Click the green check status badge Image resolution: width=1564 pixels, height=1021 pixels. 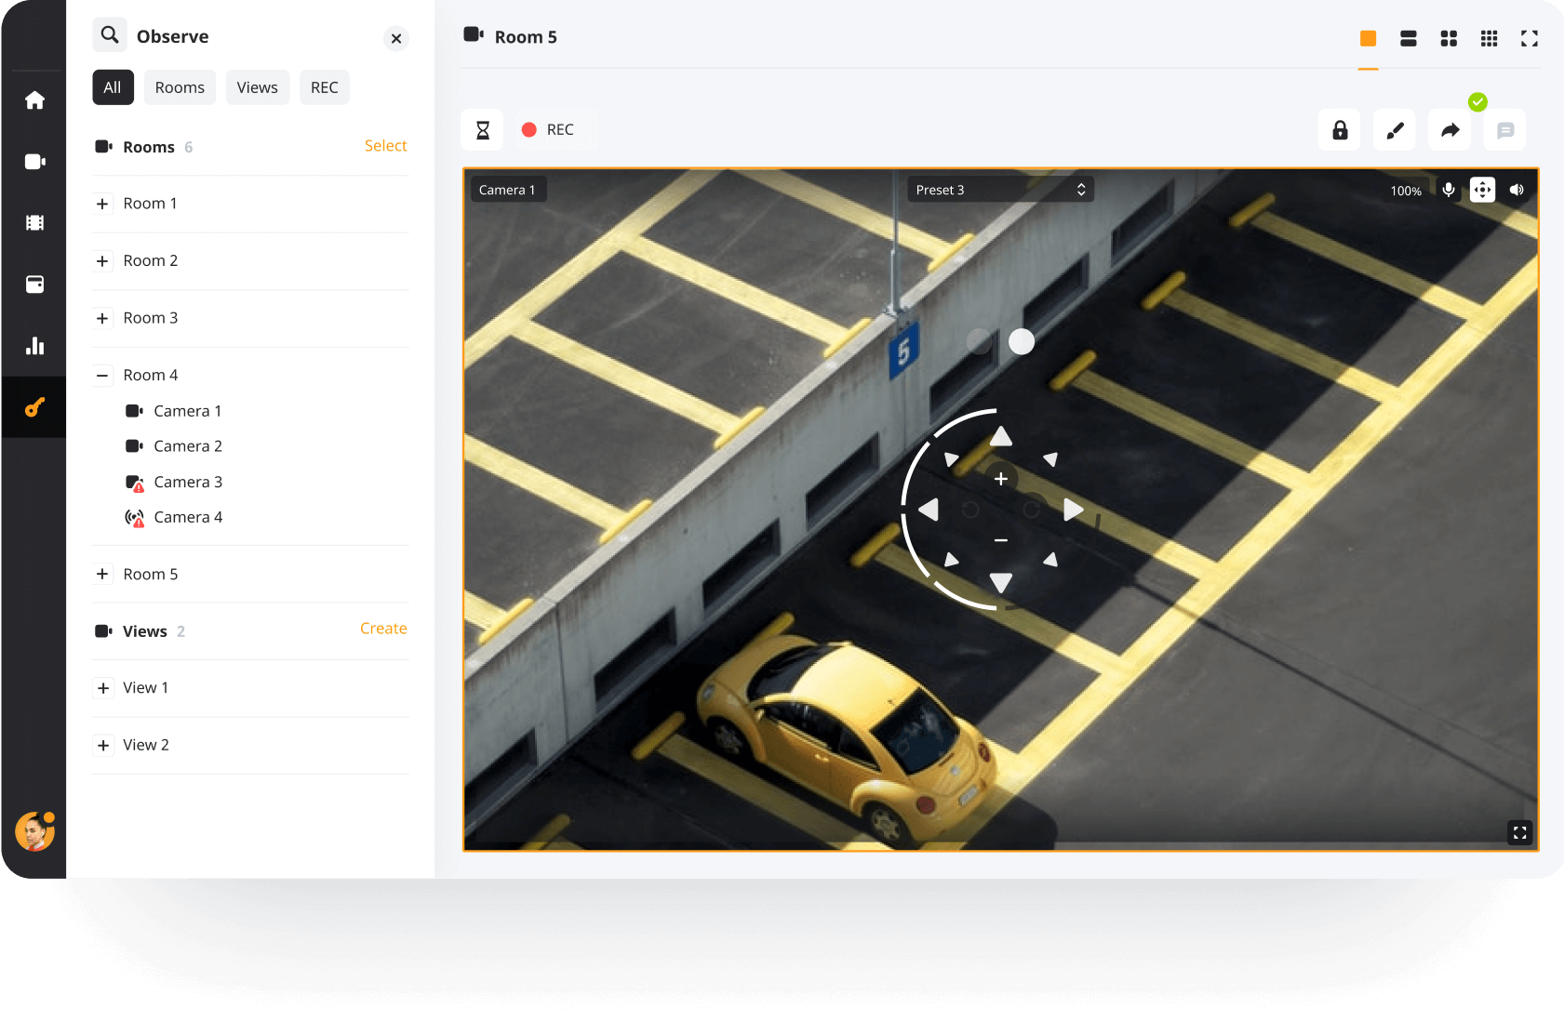coord(1477,102)
